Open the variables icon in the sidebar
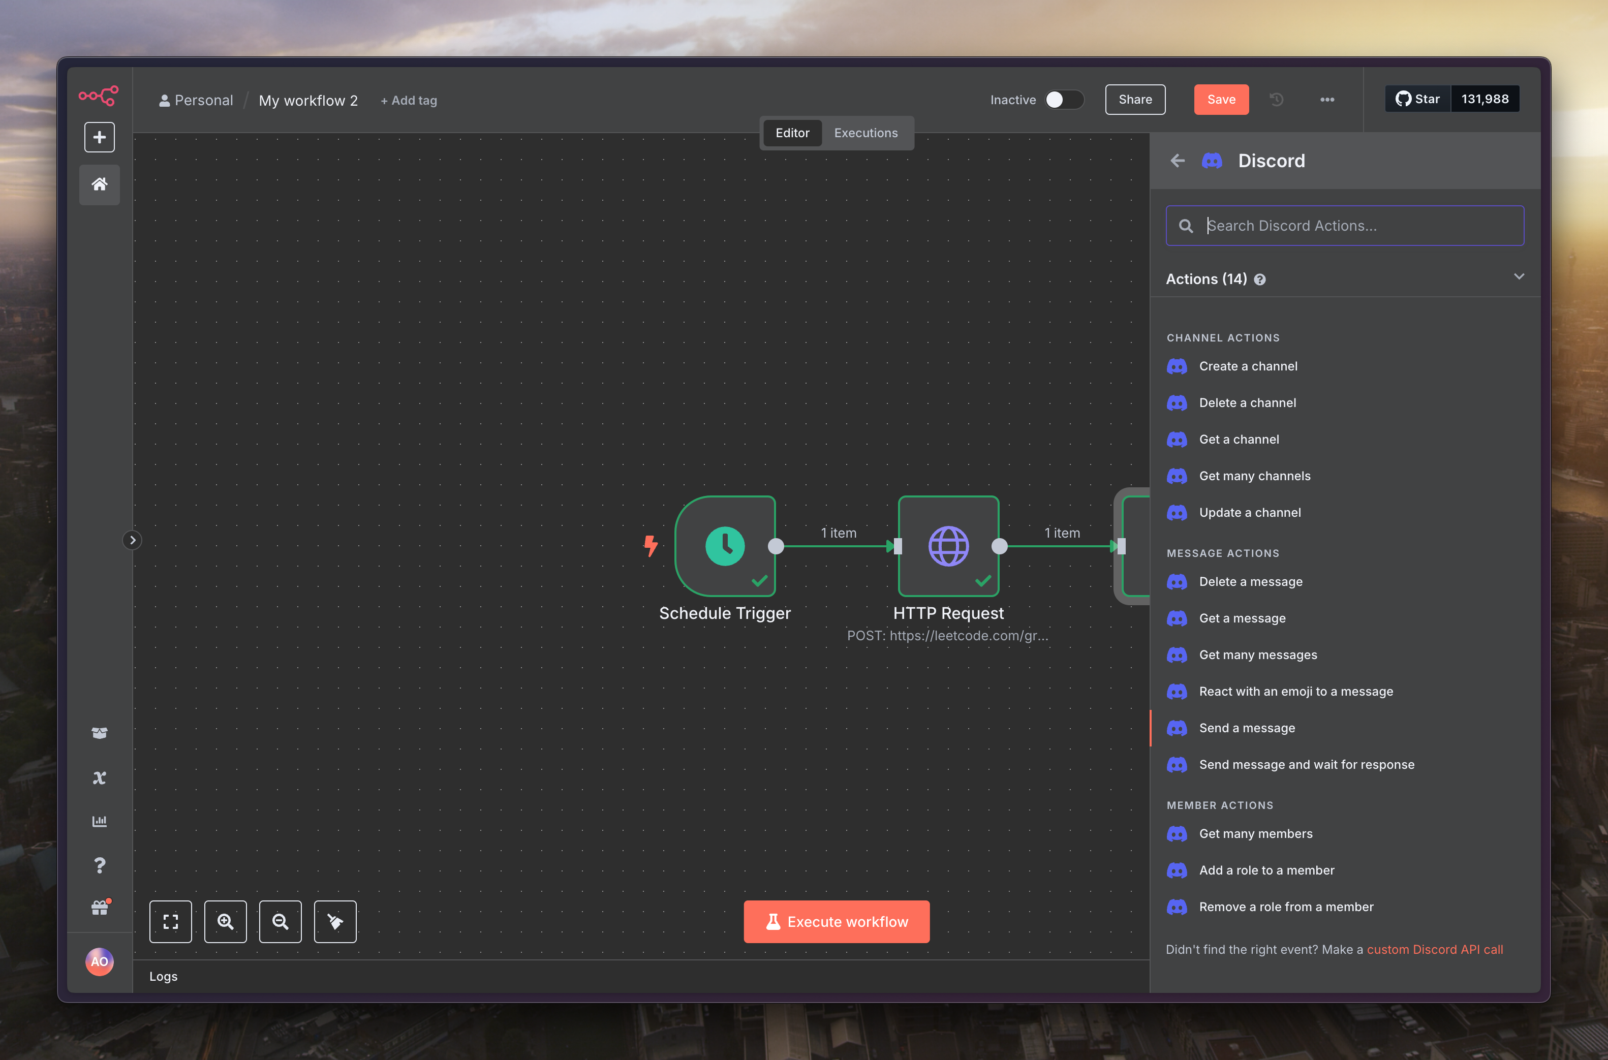This screenshot has width=1608, height=1060. click(x=100, y=777)
